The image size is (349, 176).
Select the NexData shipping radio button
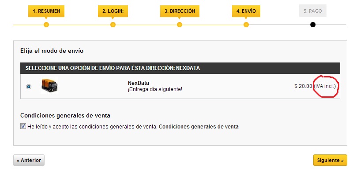pos(29,87)
